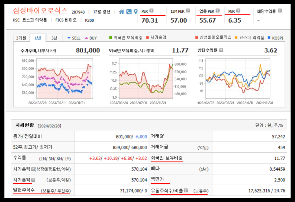Click the 12월 결산 fiscal label
Viewport: 295px width, 202px height.
tap(102, 12)
